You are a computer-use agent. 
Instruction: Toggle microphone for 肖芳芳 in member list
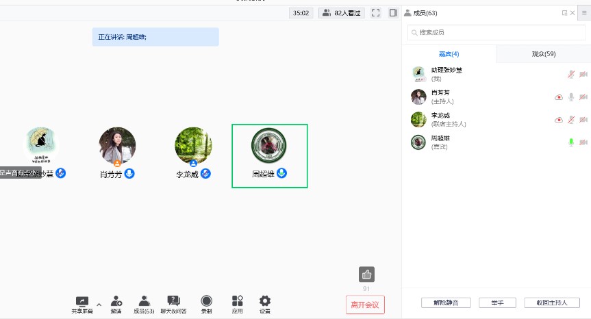[570, 97]
